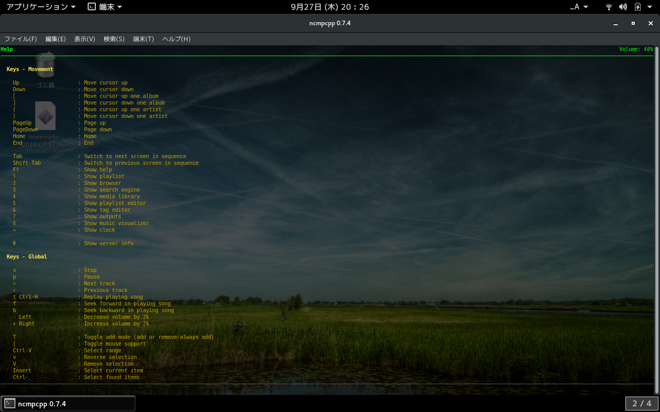Screen dimensions: 660x412
Task: Maximize the ncmpcpp terminal window
Action: pyautogui.click(x=633, y=23)
